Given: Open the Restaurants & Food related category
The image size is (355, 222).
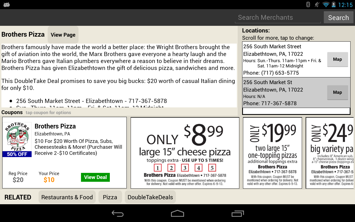Looking at the screenshot, I should (67, 197).
